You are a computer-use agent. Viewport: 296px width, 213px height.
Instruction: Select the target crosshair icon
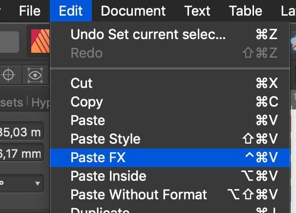point(8,75)
